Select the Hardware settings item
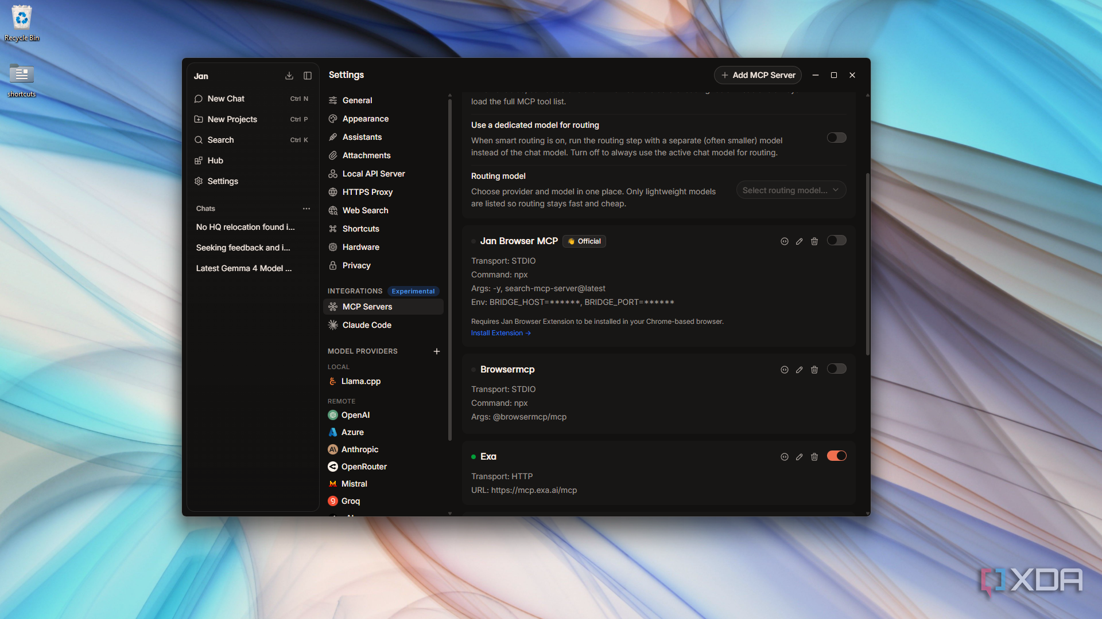1102x619 pixels. (383, 247)
